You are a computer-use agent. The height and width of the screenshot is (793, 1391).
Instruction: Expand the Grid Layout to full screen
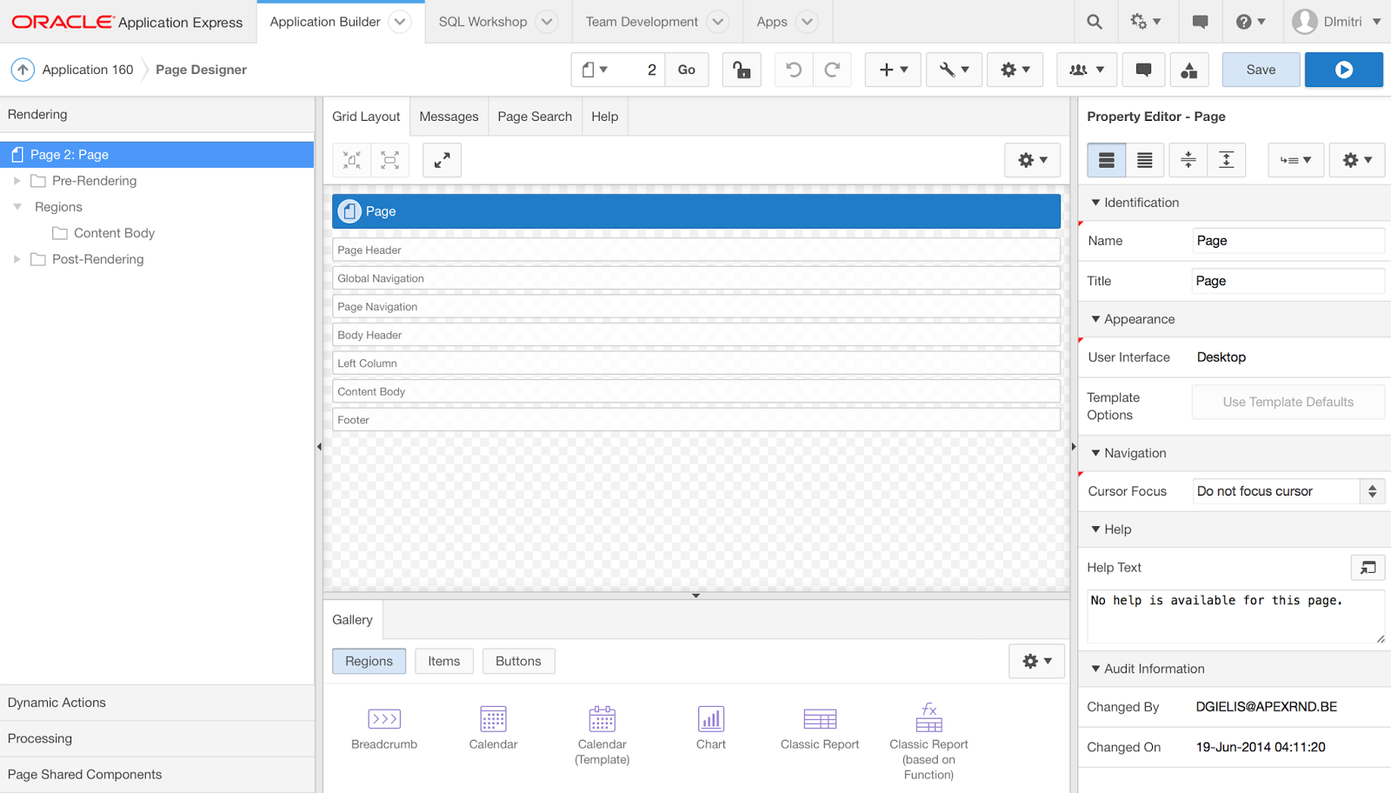(442, 160)
